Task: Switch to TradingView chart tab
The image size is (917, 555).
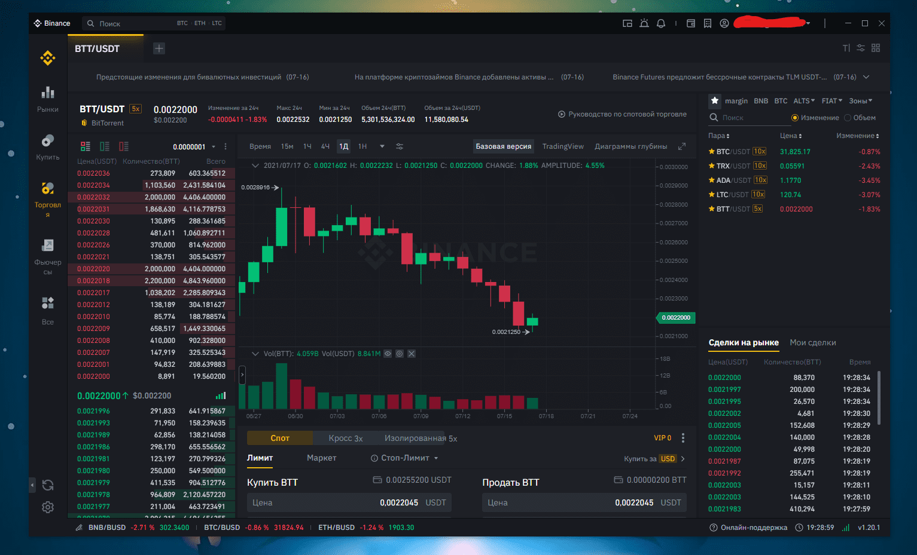Action: coord(563,146)
